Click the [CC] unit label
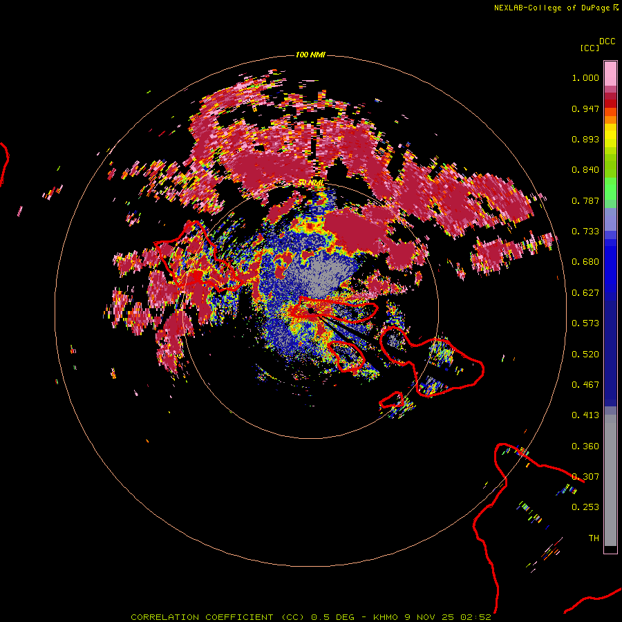Viewport: 622px width, 622px height. click(x=590, y=48)
